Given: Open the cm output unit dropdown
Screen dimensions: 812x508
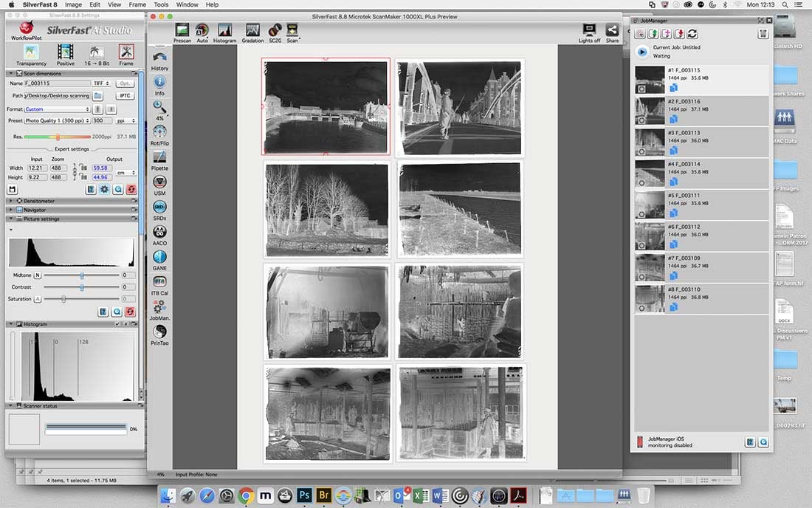Looking at the screenshot, I should pos(125,173).
